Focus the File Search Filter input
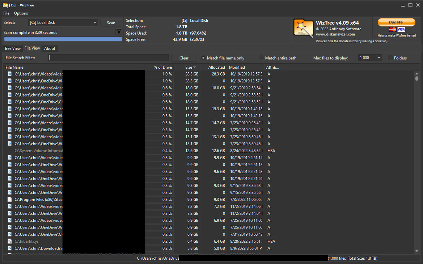The width and height of the screenshot is (423, 264). 109,58
